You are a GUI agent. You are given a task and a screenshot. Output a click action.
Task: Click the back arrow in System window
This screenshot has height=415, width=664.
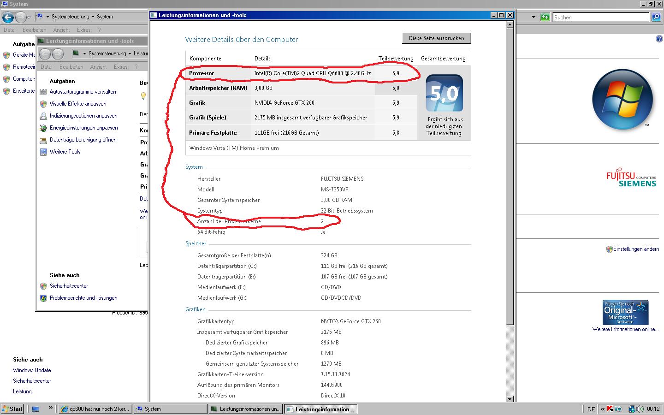8,18
